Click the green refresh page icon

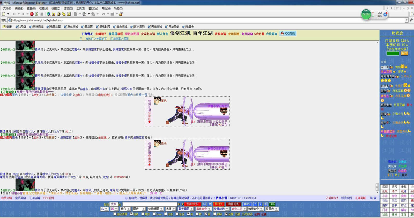(37, 14)
